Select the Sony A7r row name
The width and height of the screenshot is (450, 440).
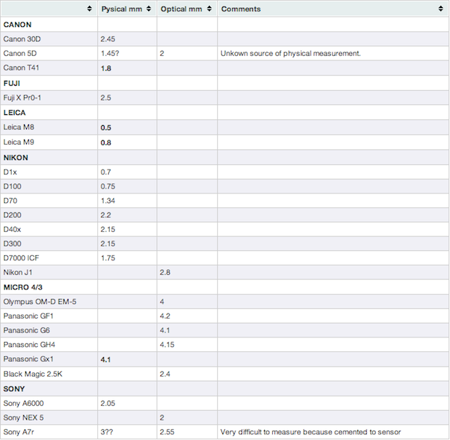click(x=19, y=432)
